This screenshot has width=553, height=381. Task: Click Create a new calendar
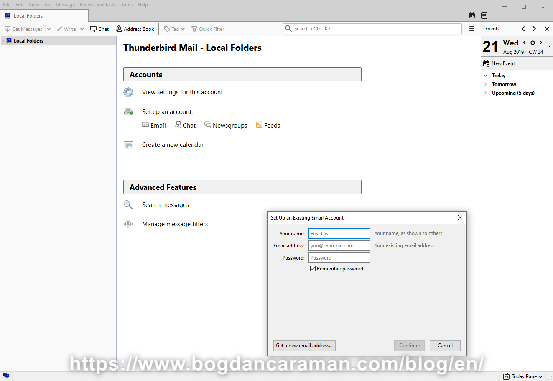(173, 145)
